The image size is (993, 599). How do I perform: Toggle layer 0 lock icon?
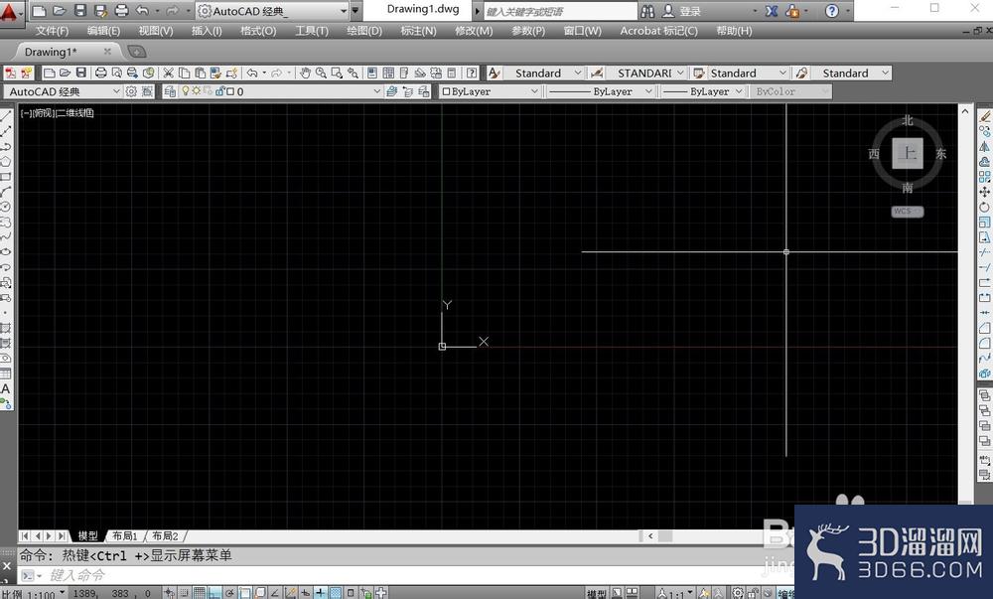click(221, 91)
